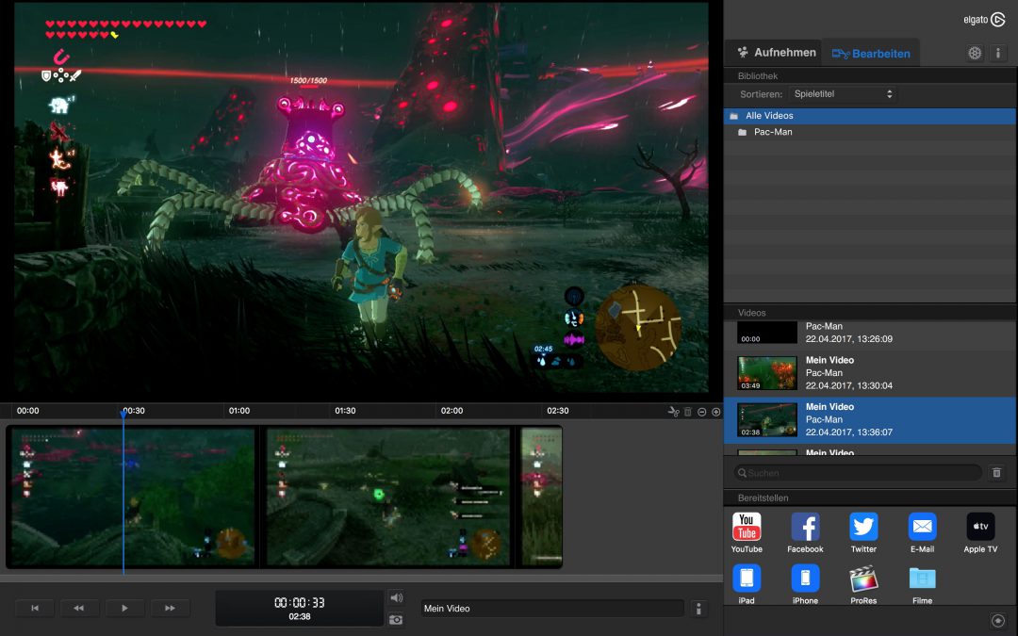Share the video to Facebook
The image size is (1018, 636).
805,532
